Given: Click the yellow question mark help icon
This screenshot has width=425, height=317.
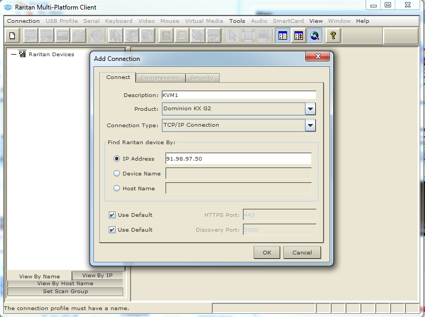Looking at the screenshot, I should point(333,36).
